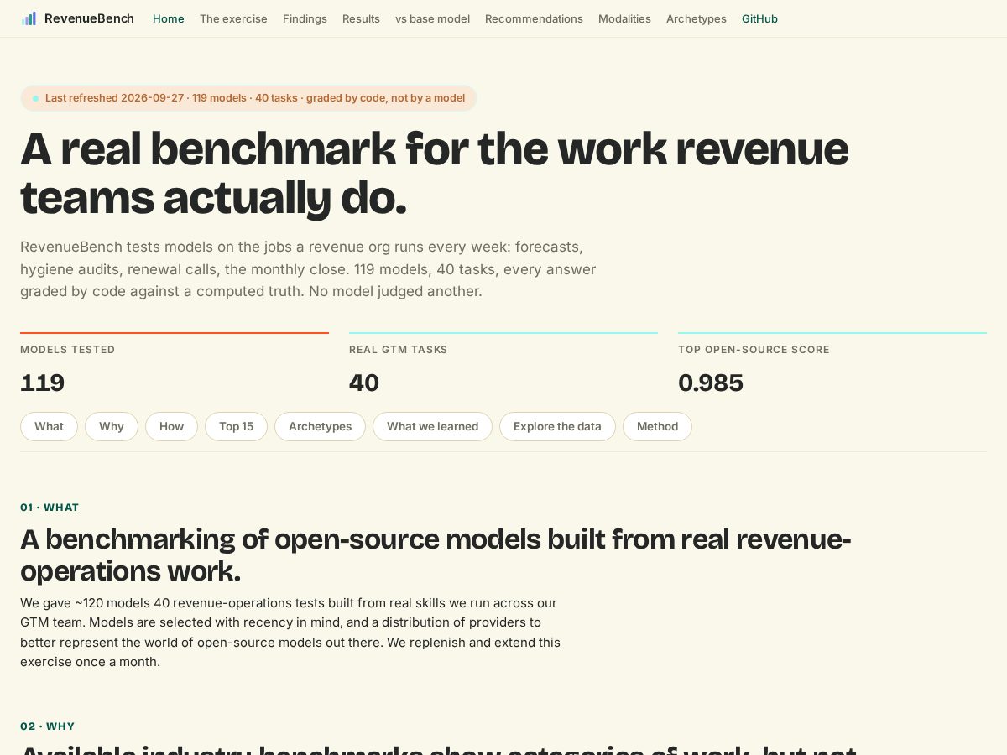This screenshot has height=755, width=1007.
Task: Open Recommendations in the nav bar
Action: click(x=534, y=18)
